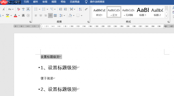Switch to the 审阅 tab
174x96 pixels.
pos(45,2)
